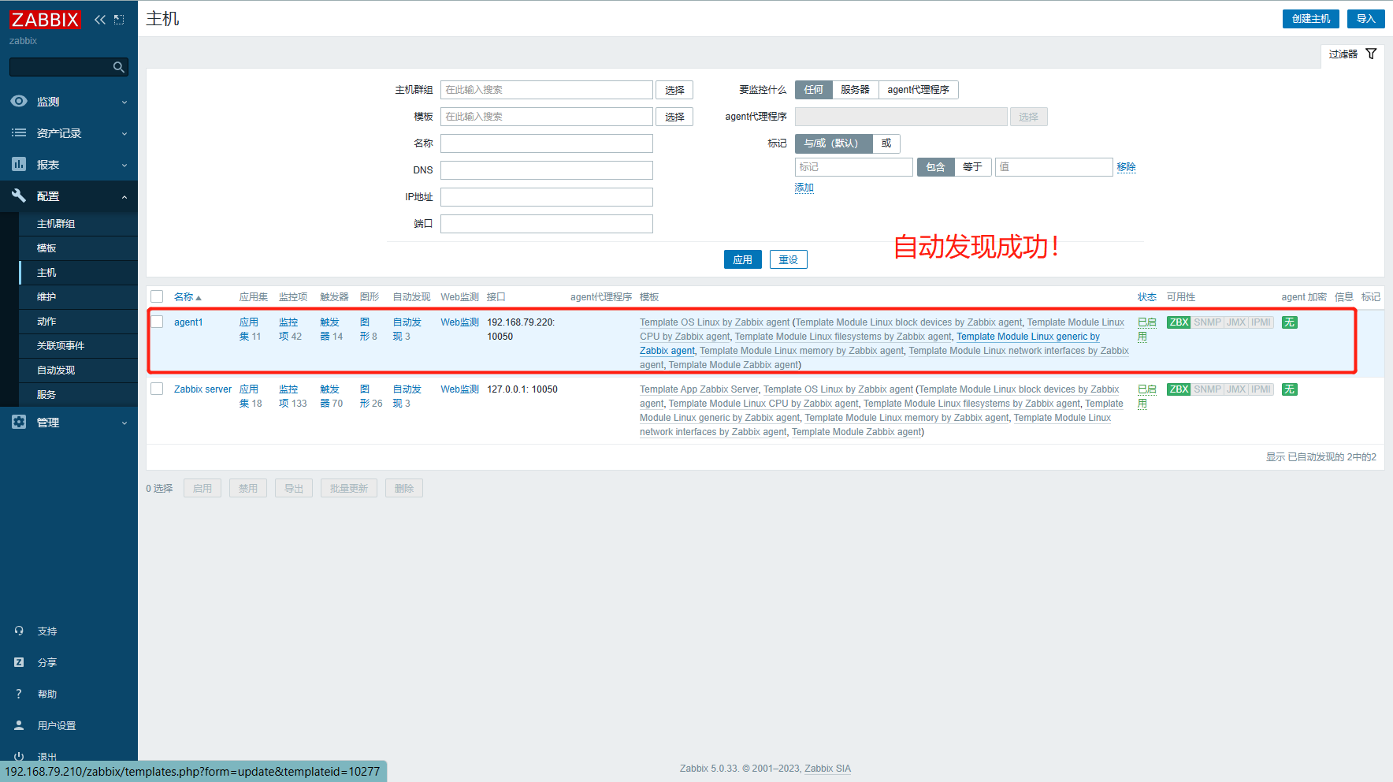Click the sidebar hide/kiosk icon
Screen dimensions: 1393x782
[119, 20]
